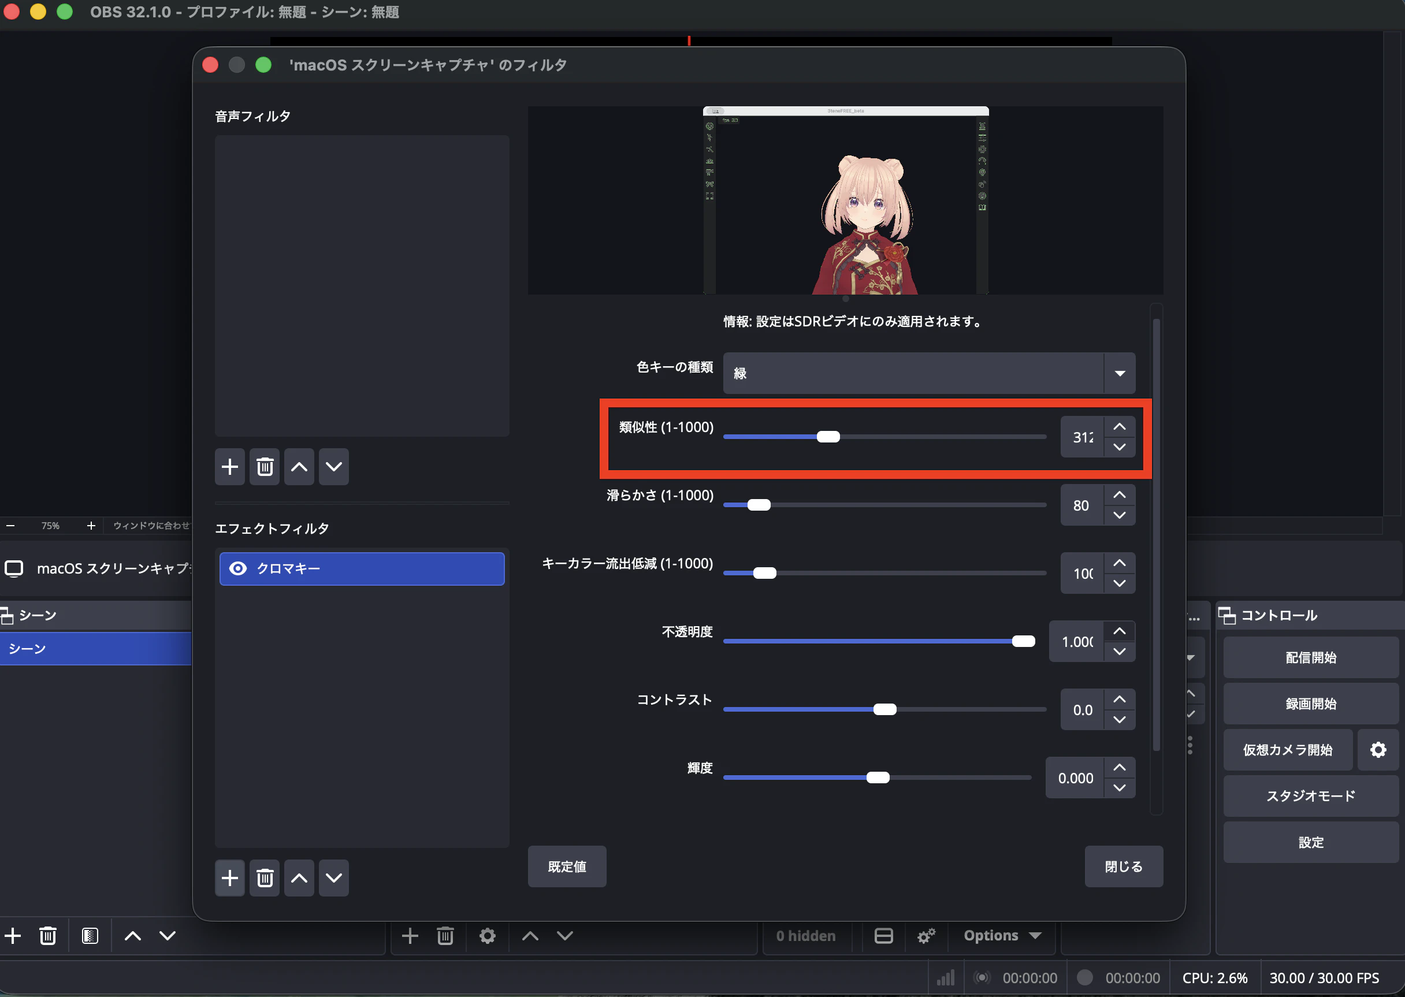Select the クロマキー effect filter row
This screenshot has width=1405, height=997.
tap(362, 568)
